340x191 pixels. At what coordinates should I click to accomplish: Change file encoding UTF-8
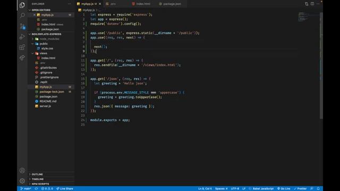[x=235, y=189]
